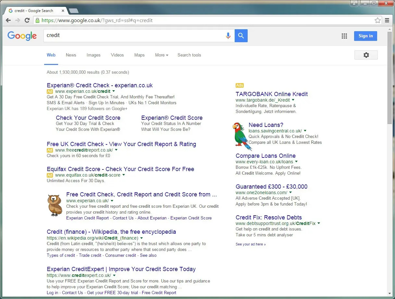Expand the dropdown next to the Wikipedia URL

pyautogui.click(x=141, y=238)
